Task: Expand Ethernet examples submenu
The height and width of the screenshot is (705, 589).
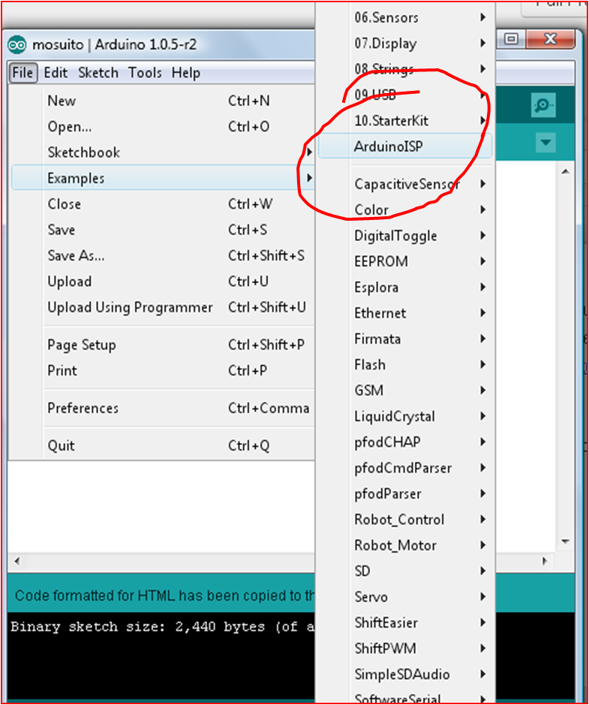Action: coord(405,313)
